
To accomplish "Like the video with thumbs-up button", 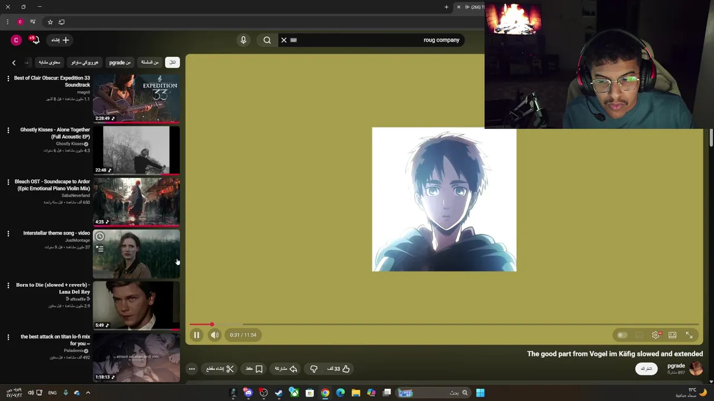I will click(339, 369).
